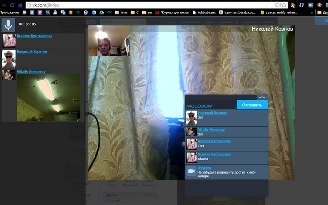Viewport: 328px width, 205px height.
Task: Send the message with the Отправить button
Action: point(252,105)
